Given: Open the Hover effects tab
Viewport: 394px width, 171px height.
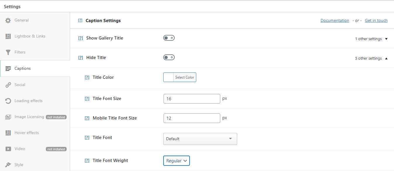Looking at the screenshot, I should click(27, 133).
